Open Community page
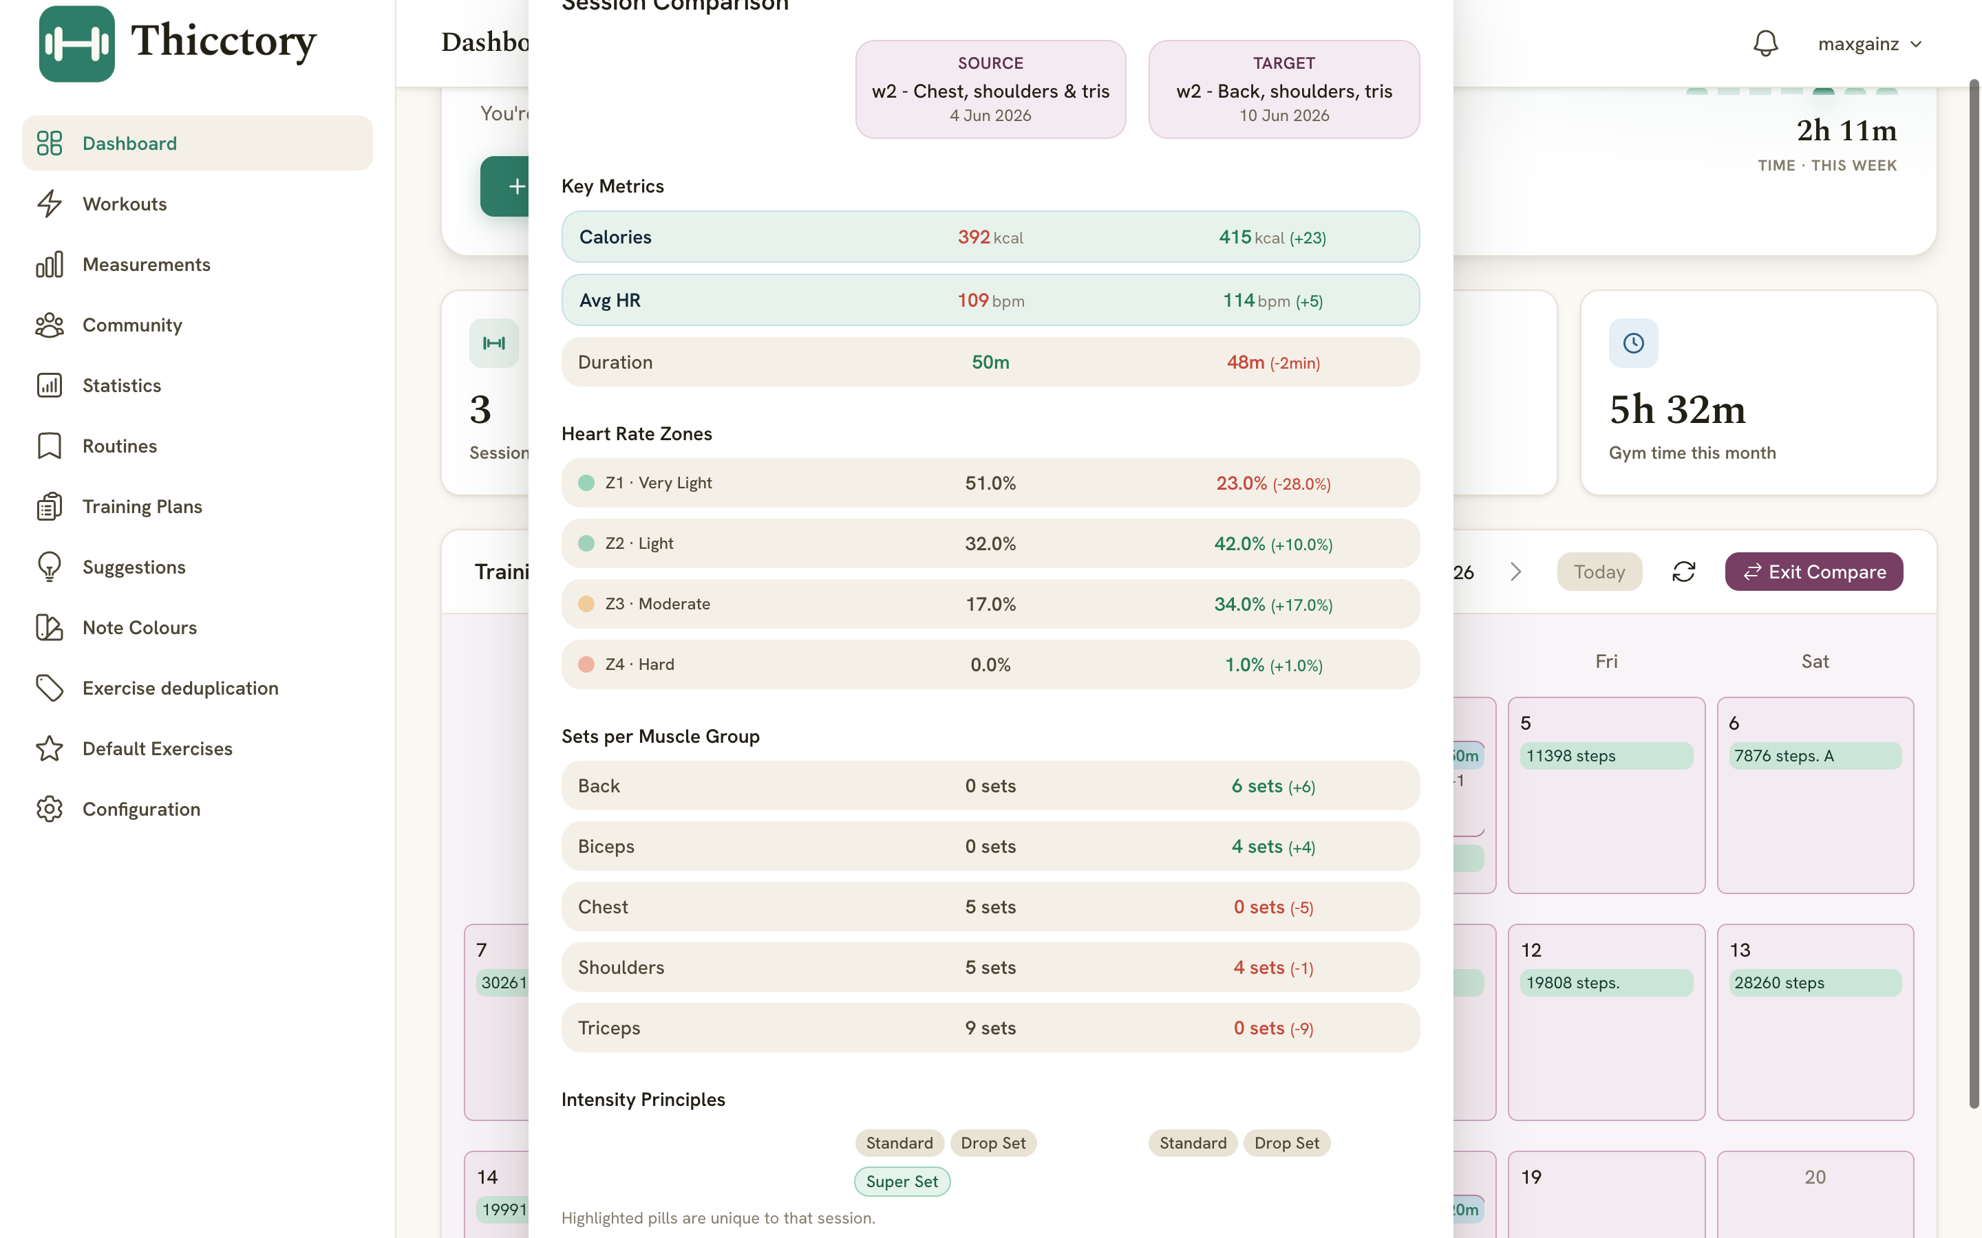The image size is (1982, 1238). point(198,325)
